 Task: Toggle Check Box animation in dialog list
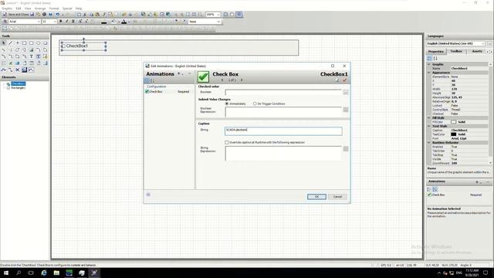point(147,91)
